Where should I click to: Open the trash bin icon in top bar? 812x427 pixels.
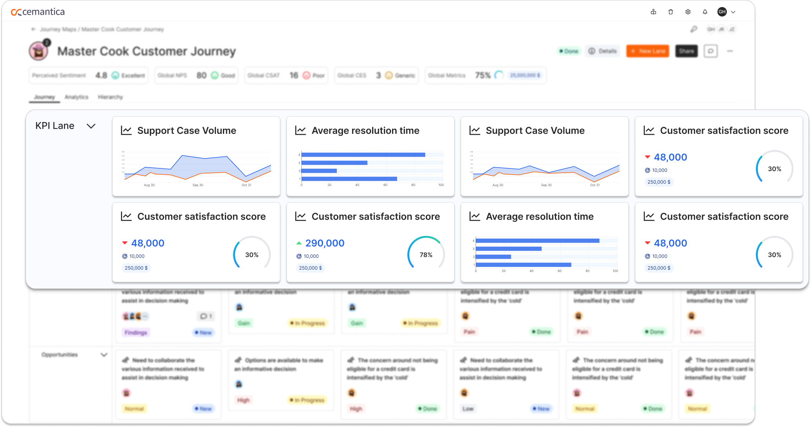click(671, 12)
